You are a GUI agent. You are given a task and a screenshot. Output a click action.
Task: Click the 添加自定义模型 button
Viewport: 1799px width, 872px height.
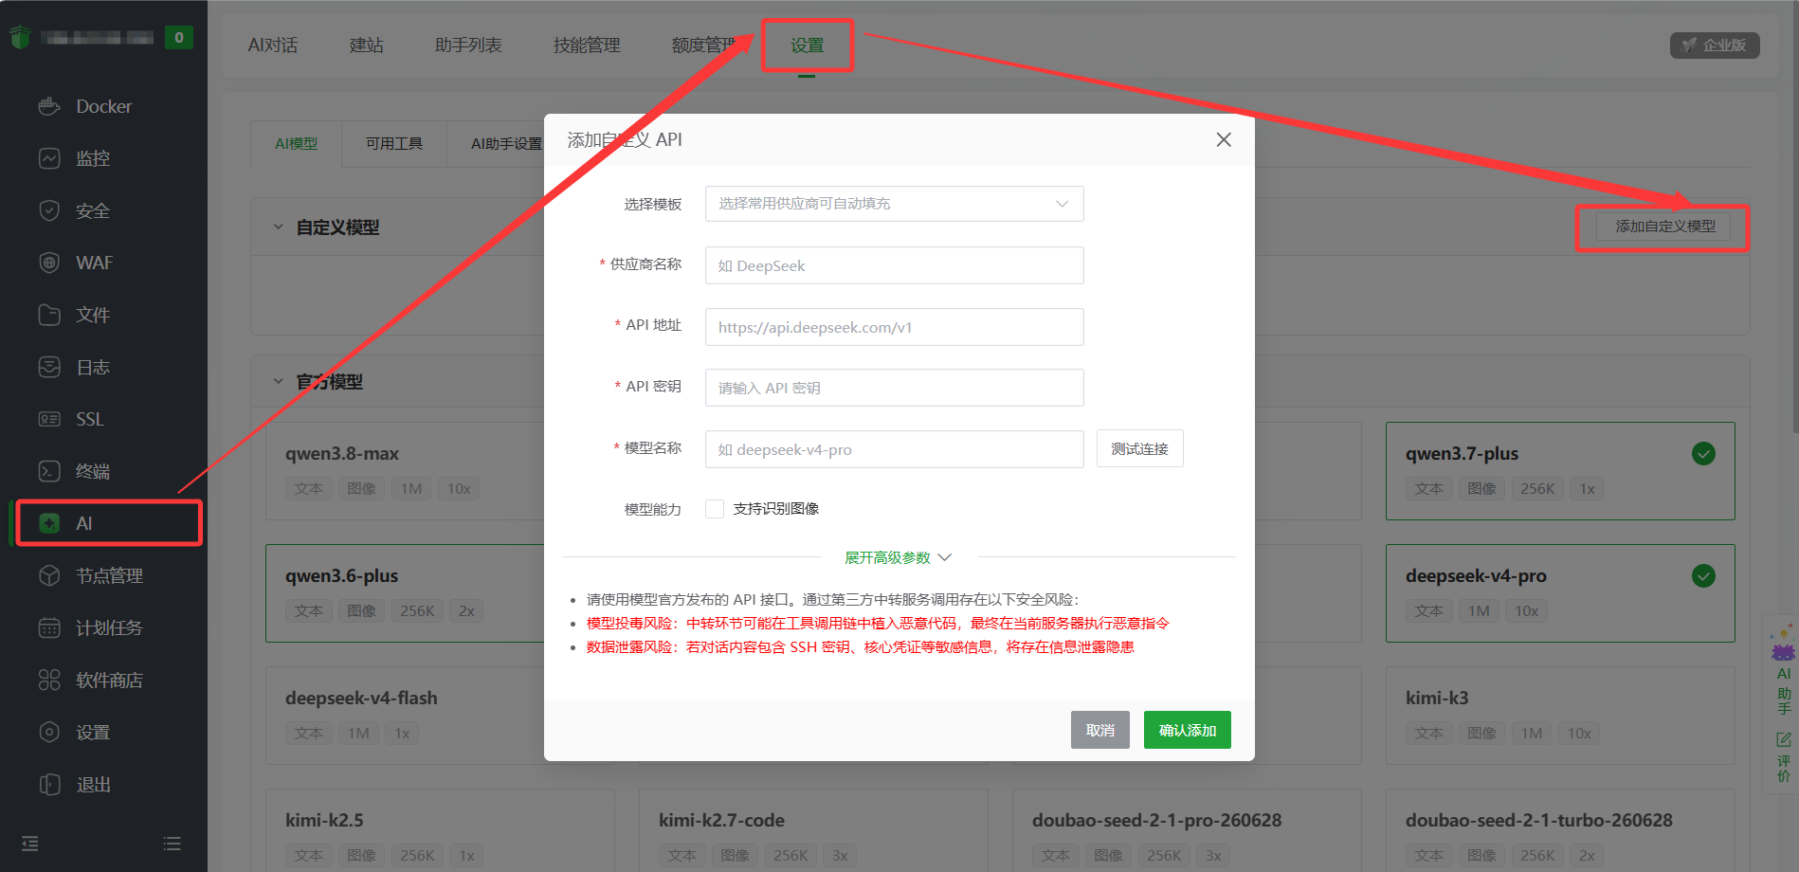[x=1664, y=227]
